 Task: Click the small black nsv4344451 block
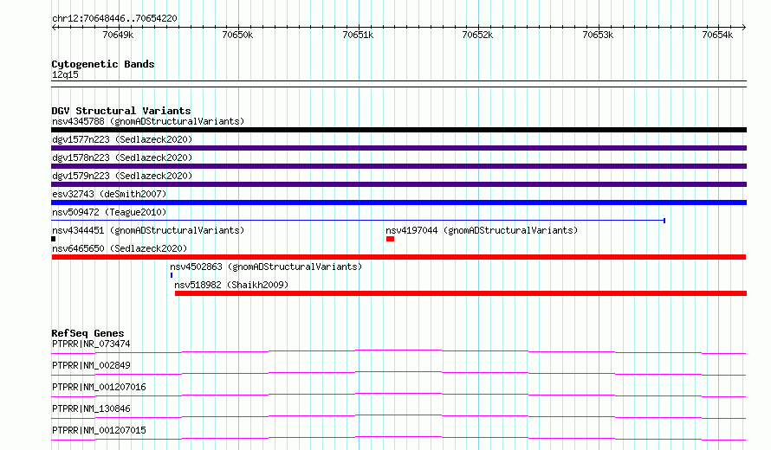click(53, 239)
